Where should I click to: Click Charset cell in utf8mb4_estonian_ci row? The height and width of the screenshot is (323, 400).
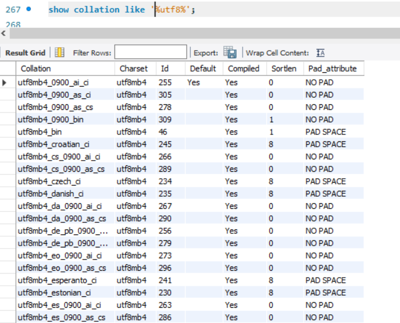(x=135, y=293)
